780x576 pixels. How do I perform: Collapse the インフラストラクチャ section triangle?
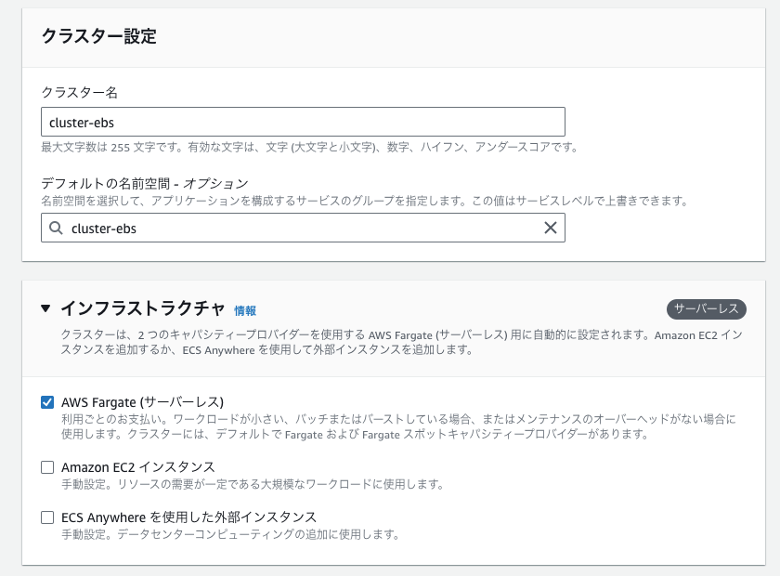(45, 308)
